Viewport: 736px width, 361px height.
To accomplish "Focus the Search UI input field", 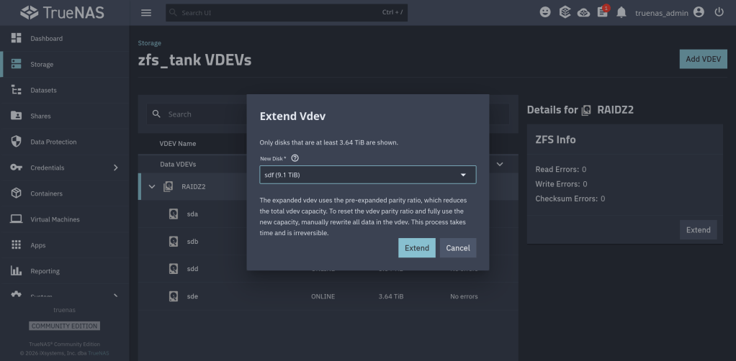I will (x=281, y=13).
